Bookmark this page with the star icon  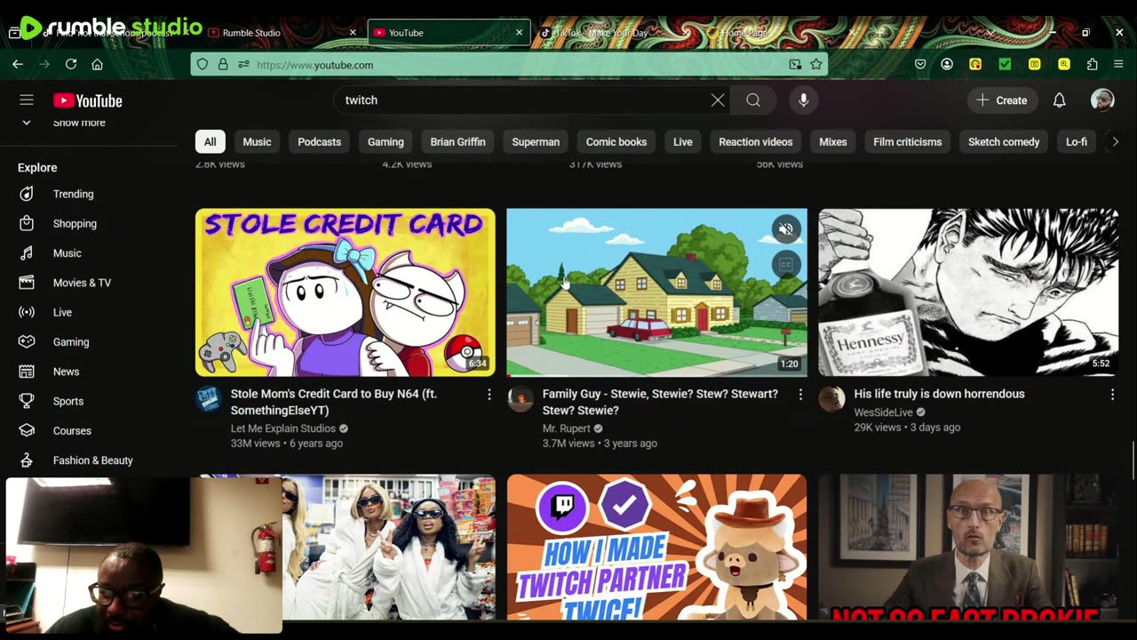[815, 64]
